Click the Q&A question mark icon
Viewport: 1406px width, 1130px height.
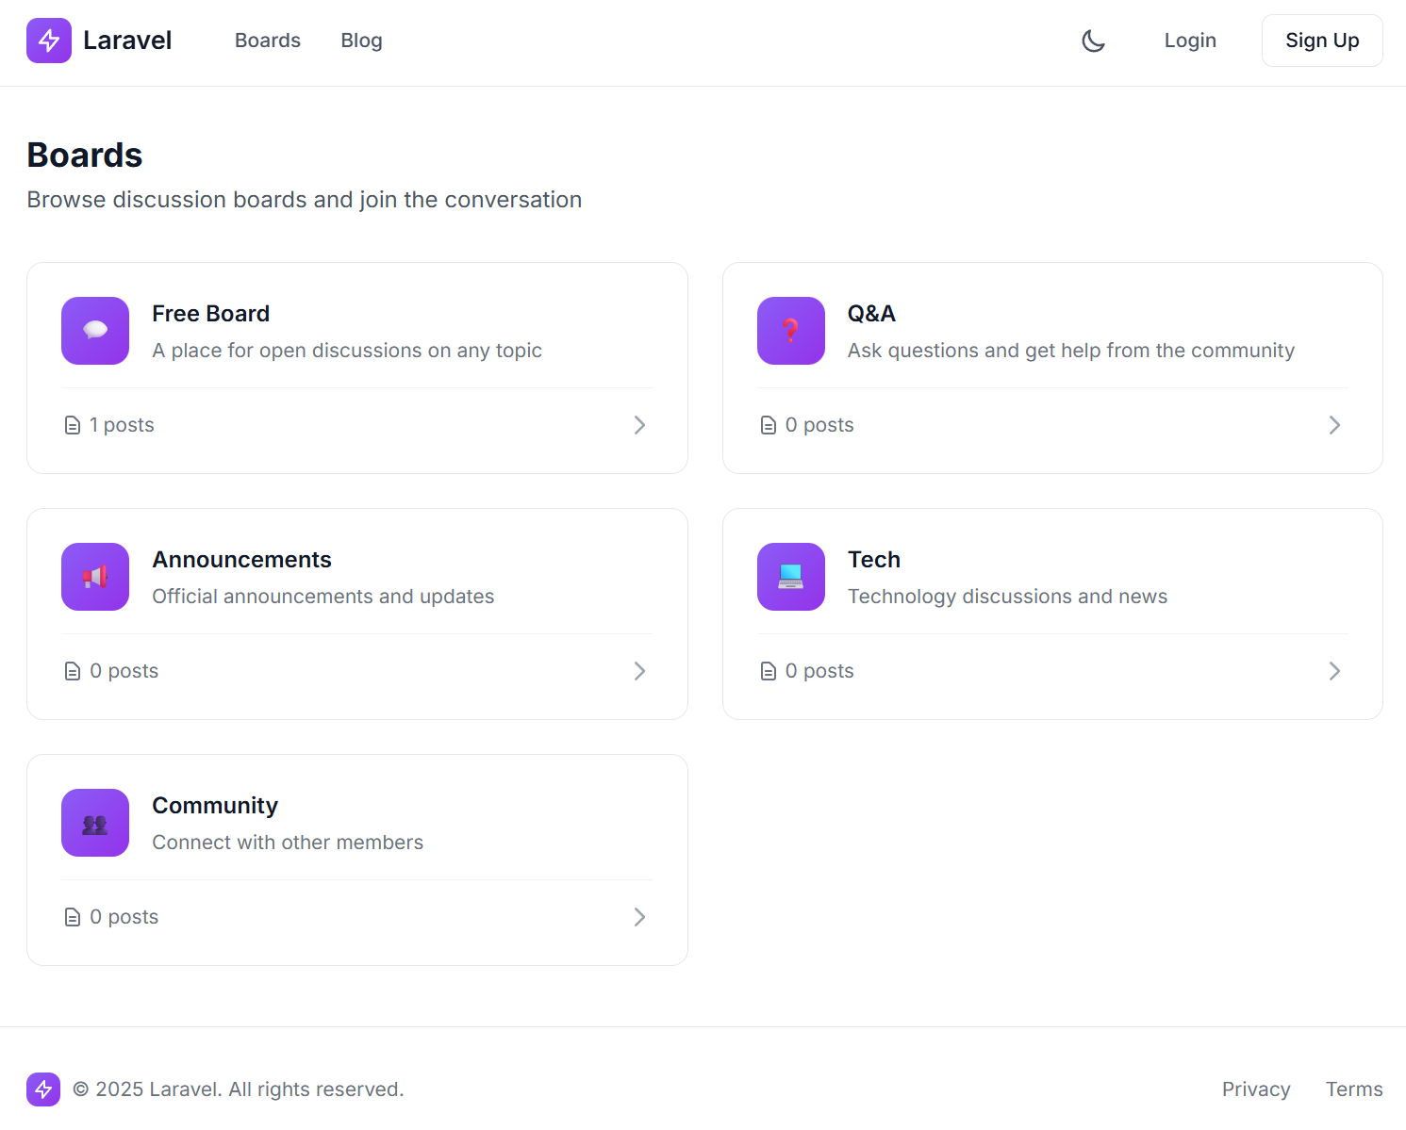(x=790, y=331)
